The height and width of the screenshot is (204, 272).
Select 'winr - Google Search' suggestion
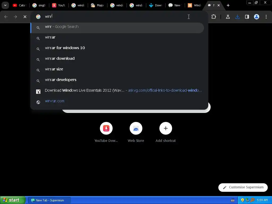[x=117, y=28]
